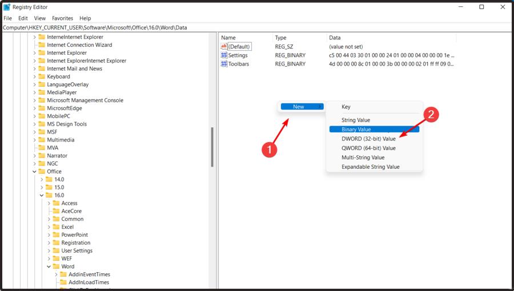Collapse the Office tree node

coord(34,172)
